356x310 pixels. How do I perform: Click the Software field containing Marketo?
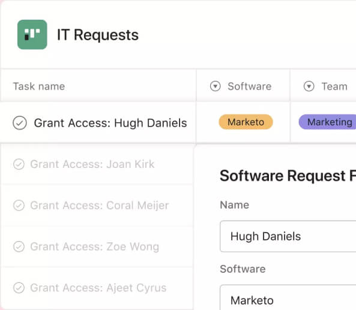pos(288,297)
